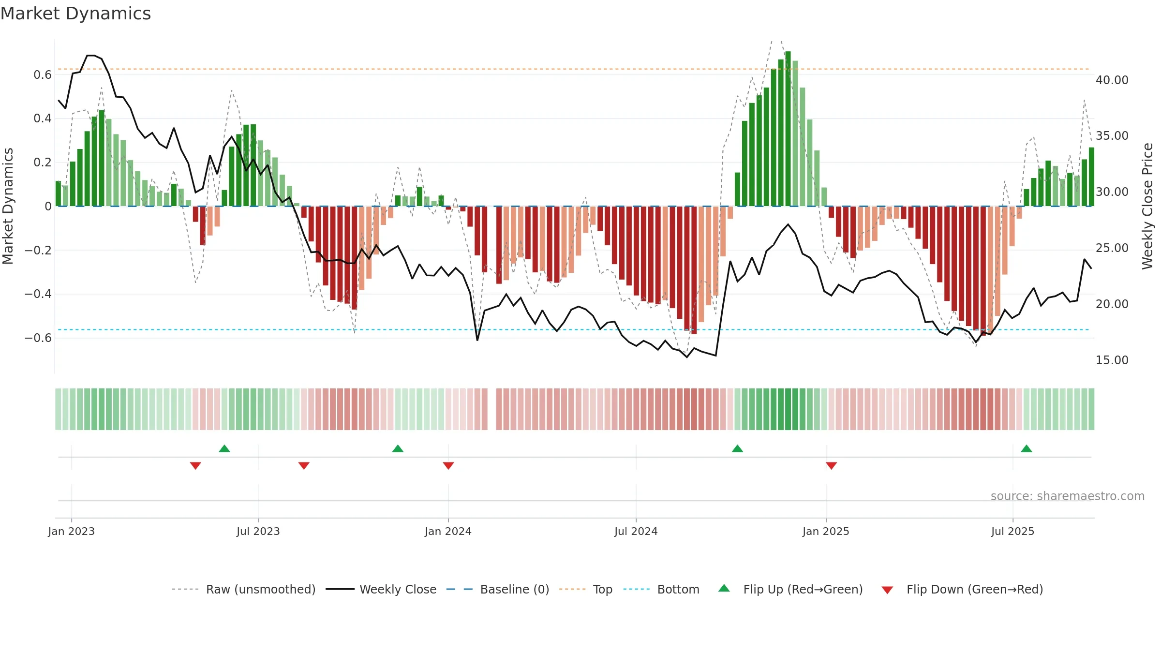1161x653 pixels.
Task: Select the flip-down marker near August 2023
Action: tap(304, 466)
